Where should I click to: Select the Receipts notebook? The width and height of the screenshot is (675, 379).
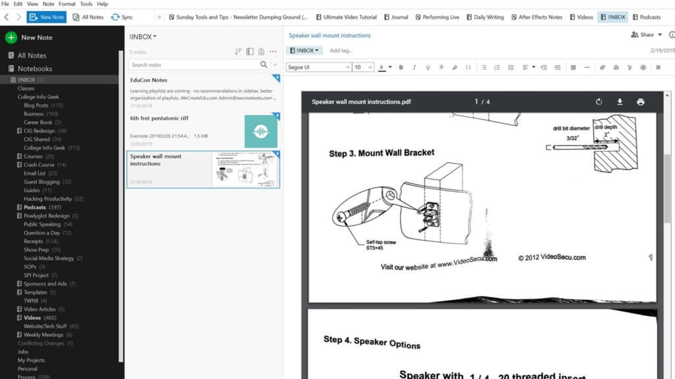33,241
